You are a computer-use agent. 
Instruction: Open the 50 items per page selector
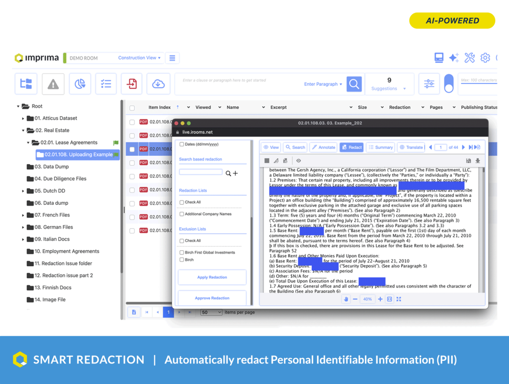(211, 312)
